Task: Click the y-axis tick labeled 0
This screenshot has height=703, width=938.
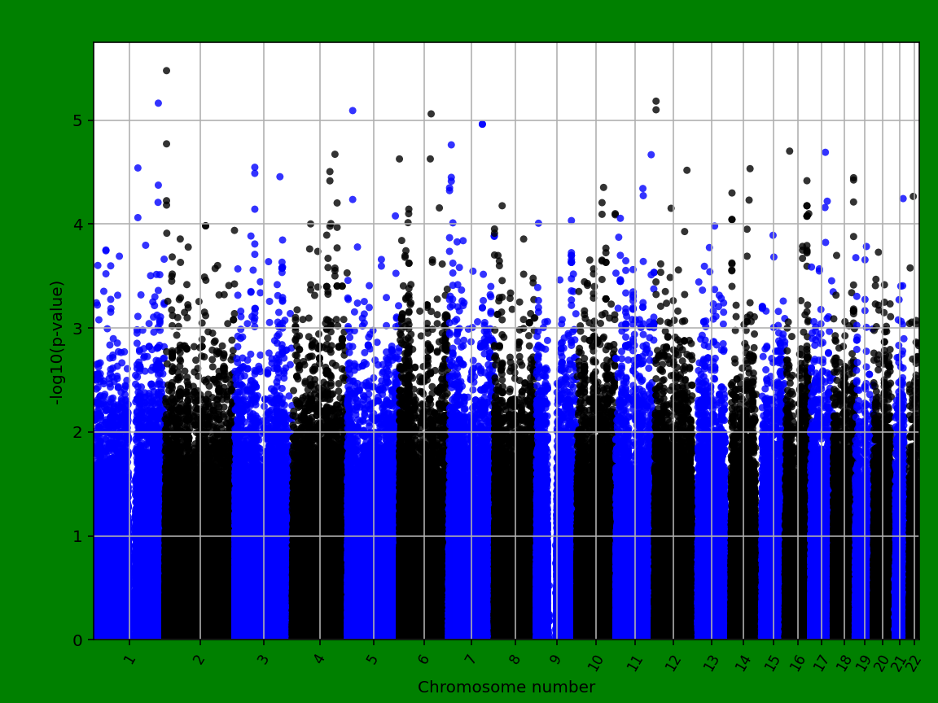Action: 79,640
